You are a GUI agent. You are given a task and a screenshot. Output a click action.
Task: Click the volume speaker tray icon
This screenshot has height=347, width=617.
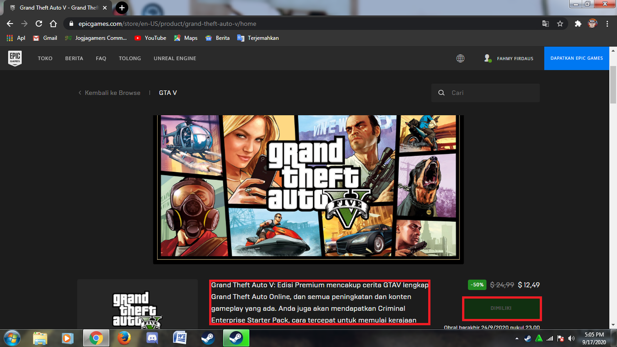pos(571,338)
